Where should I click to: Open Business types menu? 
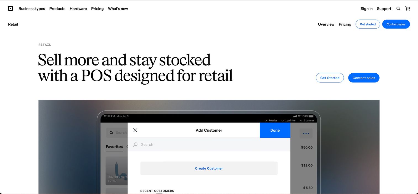click(32, 9)
